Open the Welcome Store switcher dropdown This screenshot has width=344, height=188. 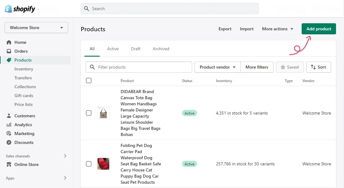[x=36, y=28]
